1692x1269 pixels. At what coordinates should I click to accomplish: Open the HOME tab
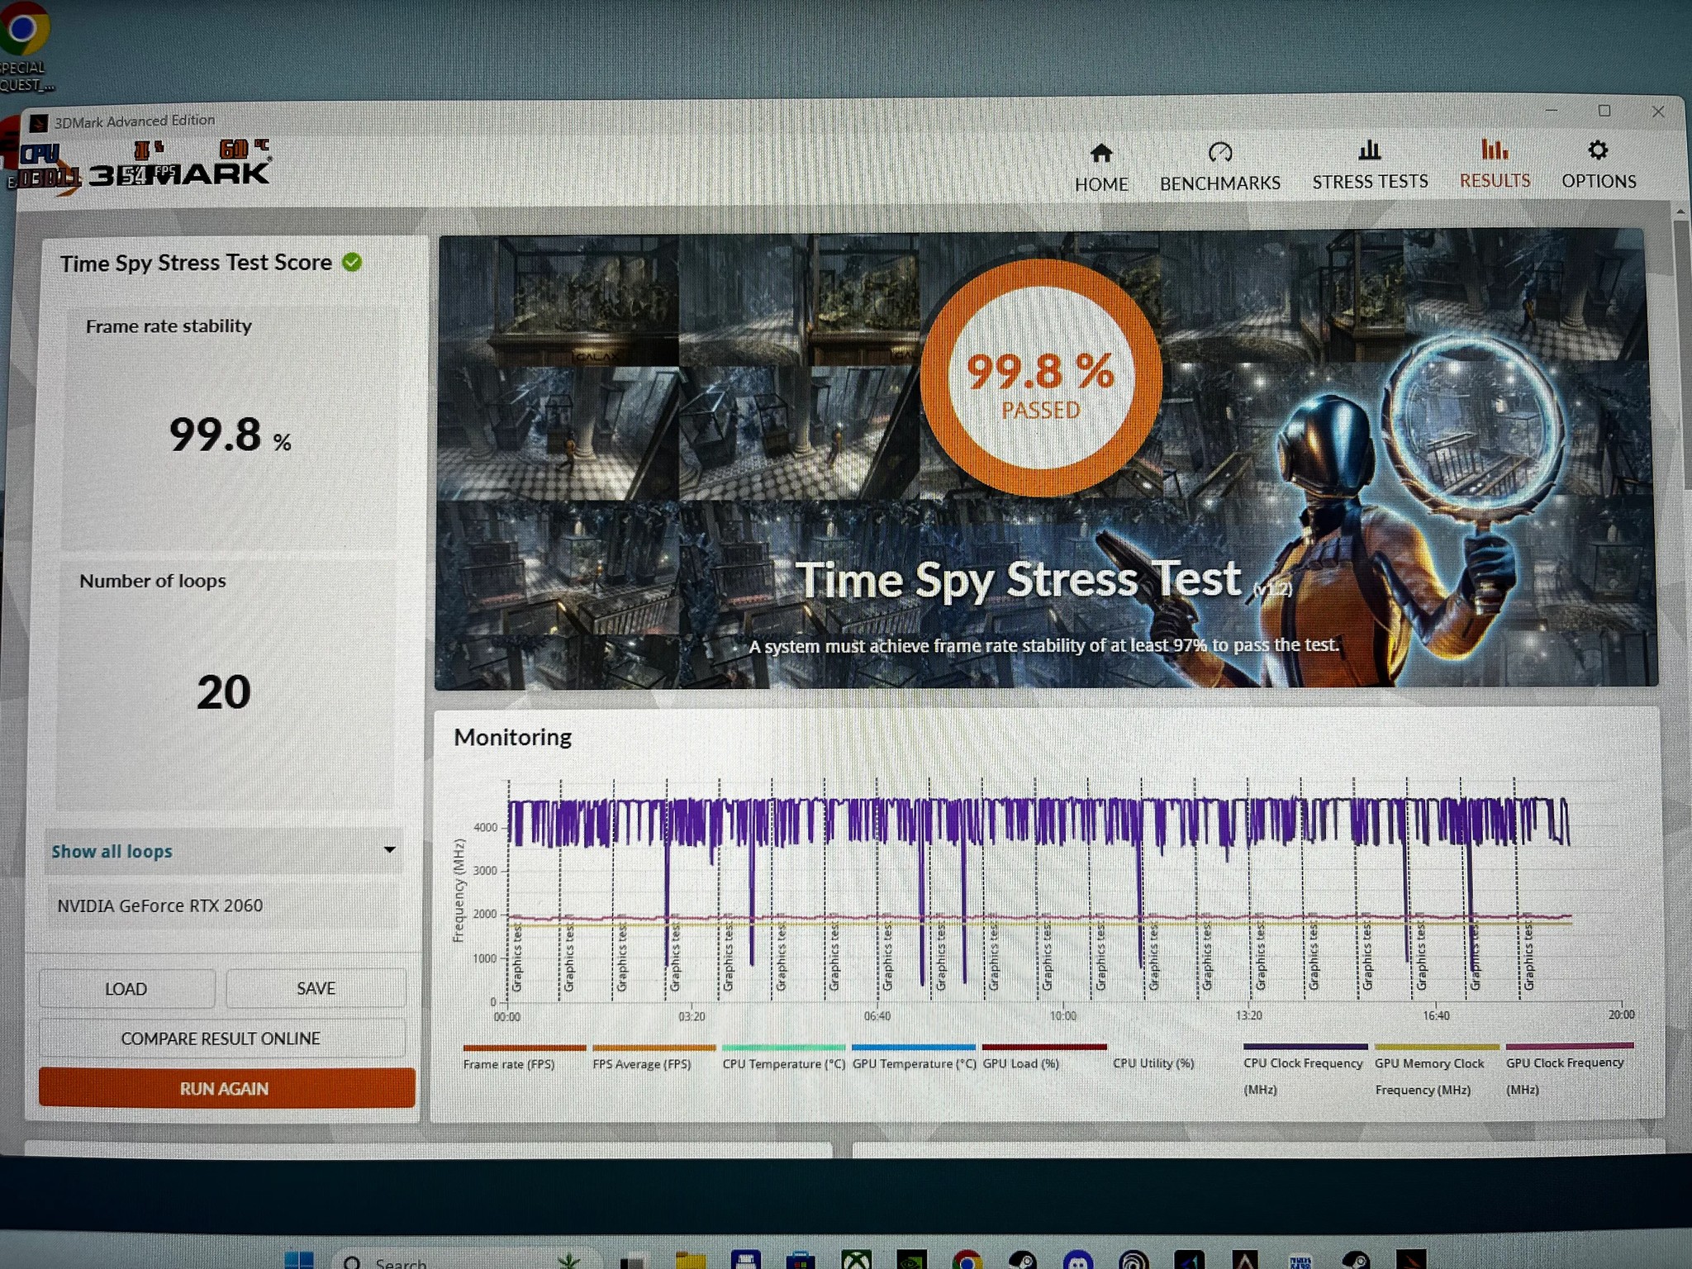coord(1101,168)
